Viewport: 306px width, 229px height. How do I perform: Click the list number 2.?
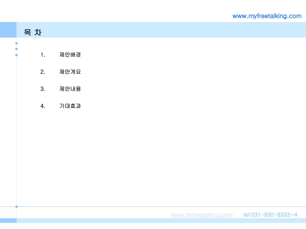pyautogui.click(x=43, y=72)
